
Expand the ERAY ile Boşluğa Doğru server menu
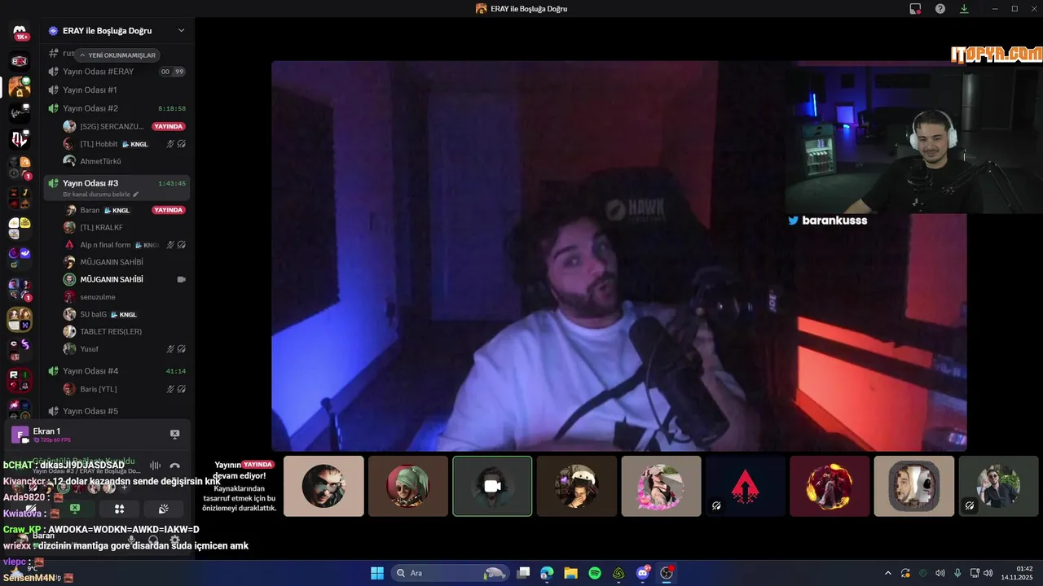coord(181,31)
